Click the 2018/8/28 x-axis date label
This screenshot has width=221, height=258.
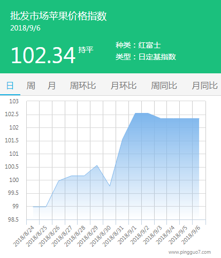tap(75, 236)
